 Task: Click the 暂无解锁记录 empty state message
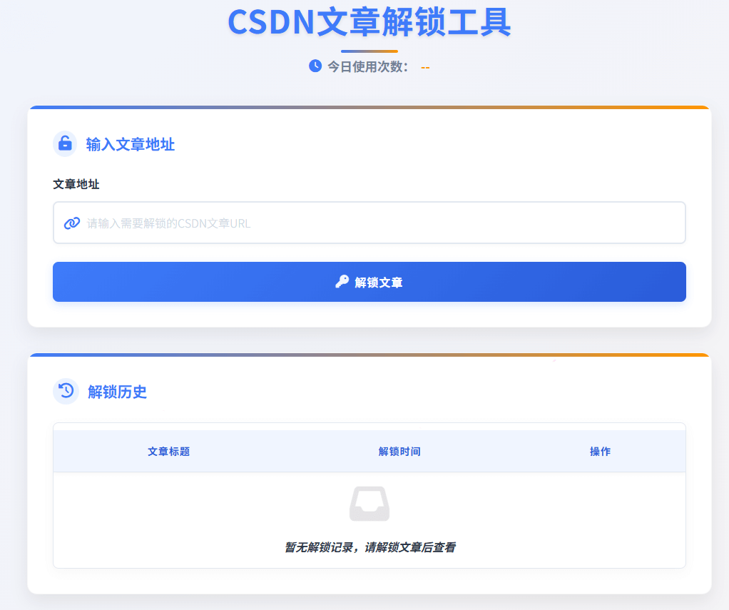(369, 548)
